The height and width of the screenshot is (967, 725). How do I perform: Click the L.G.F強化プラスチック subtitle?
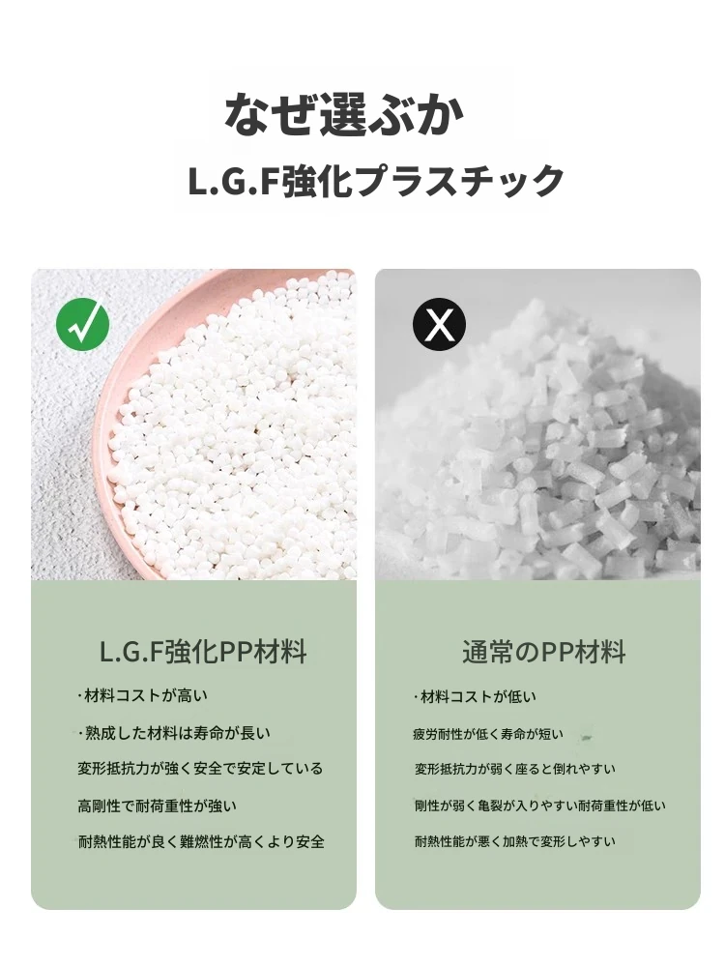[x=376, y=181]
